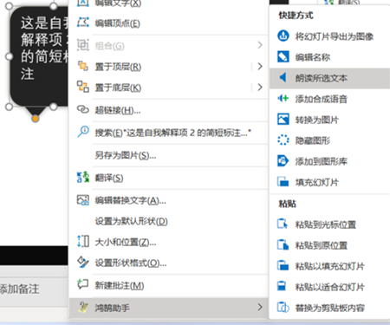This screenshot has height=325, width=390.
Task: Click the 填充幻灯片 icon
Action: click(x=283, y=182)
